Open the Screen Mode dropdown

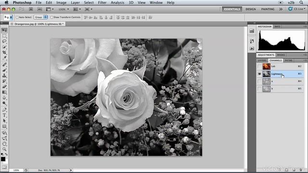(x=89, y=9)
